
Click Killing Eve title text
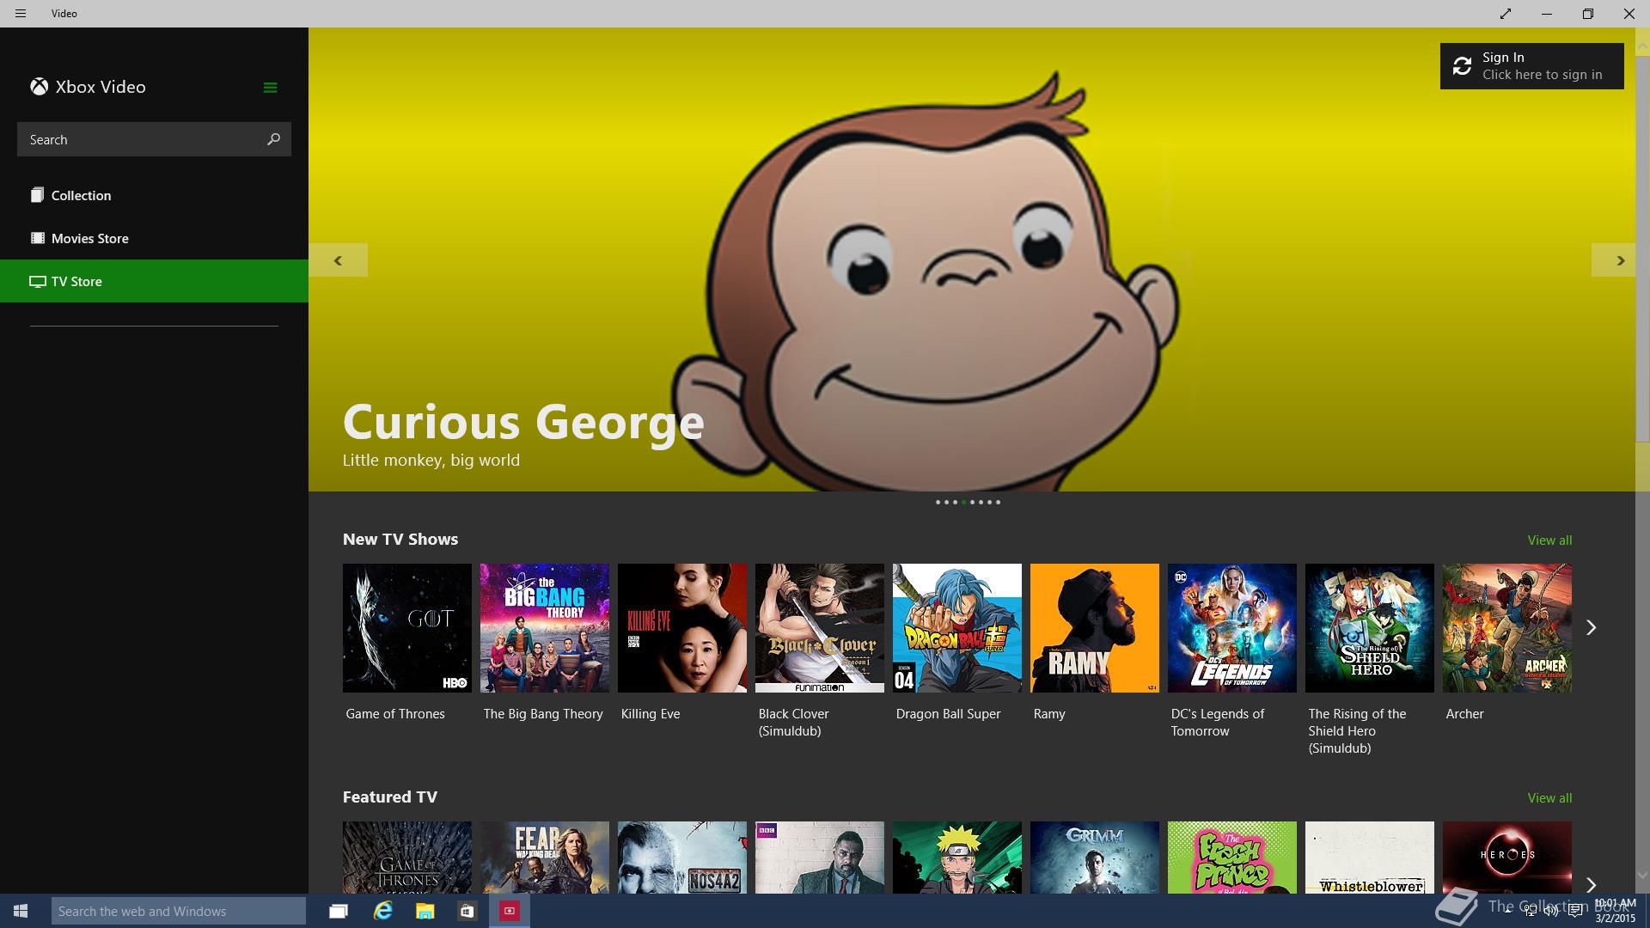[x=651, y=714]
